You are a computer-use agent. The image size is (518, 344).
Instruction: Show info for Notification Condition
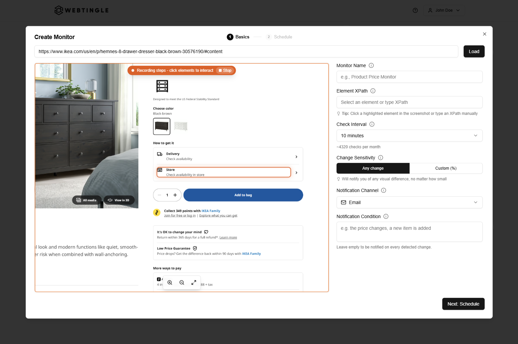(386, 216)
